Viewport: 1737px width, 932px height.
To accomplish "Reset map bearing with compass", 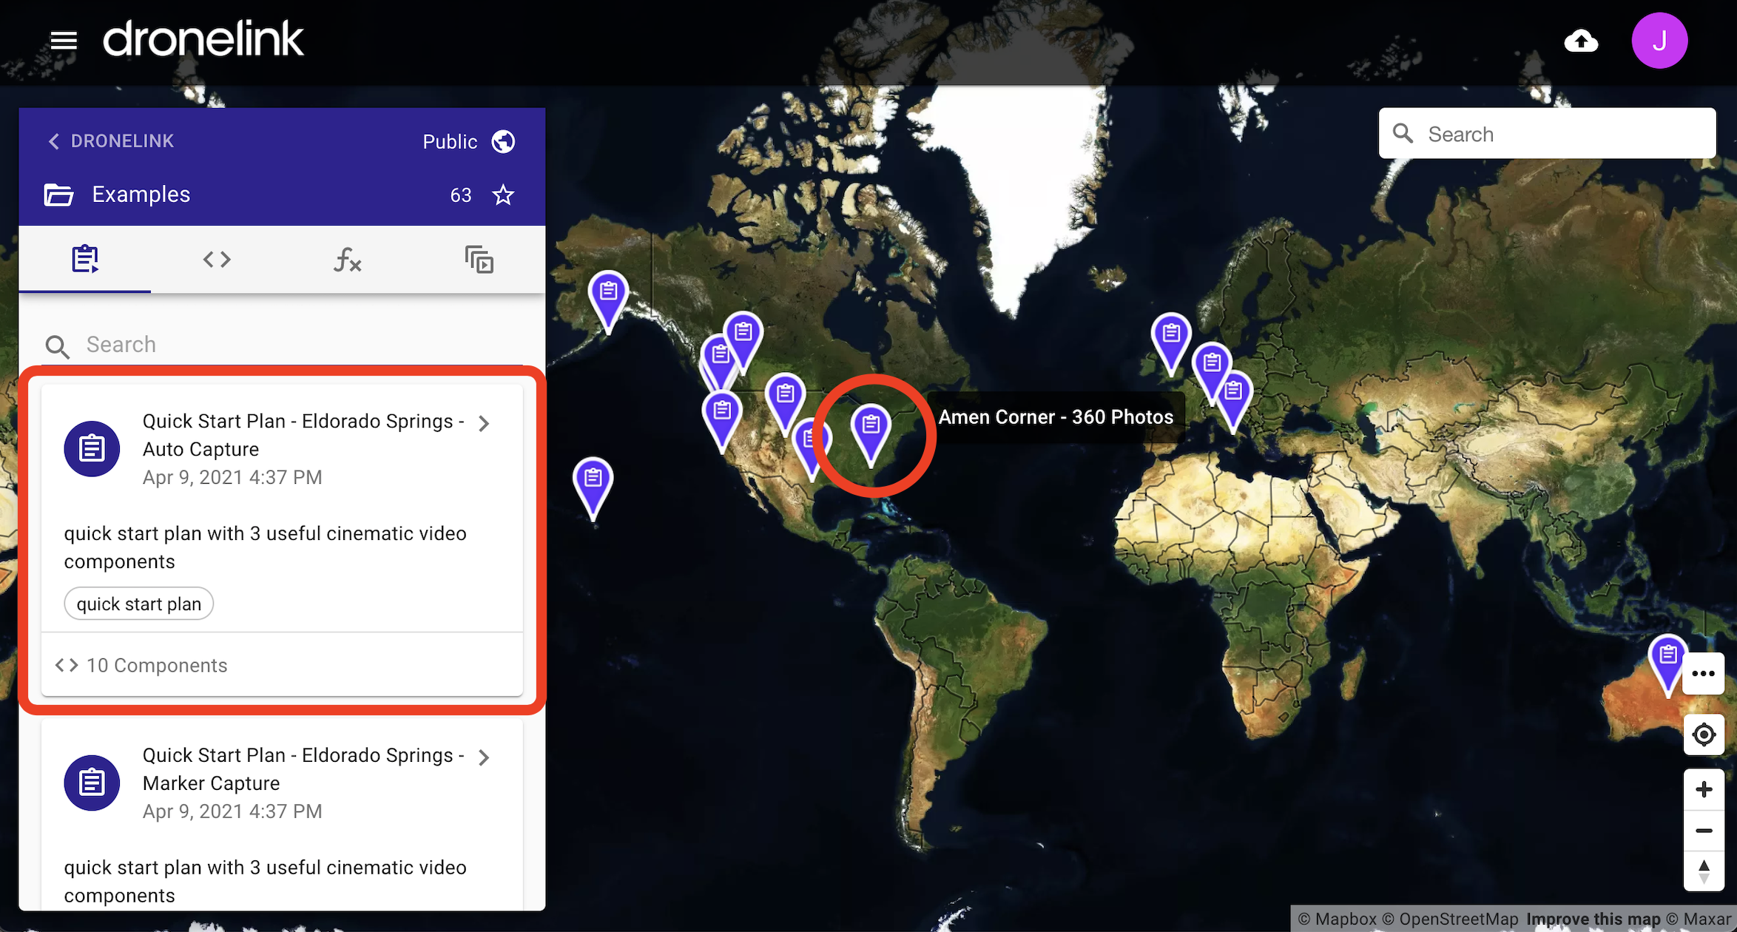I will tap(1703, 871).
